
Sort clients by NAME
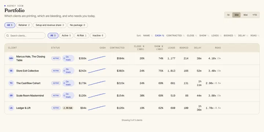(148, 35)
